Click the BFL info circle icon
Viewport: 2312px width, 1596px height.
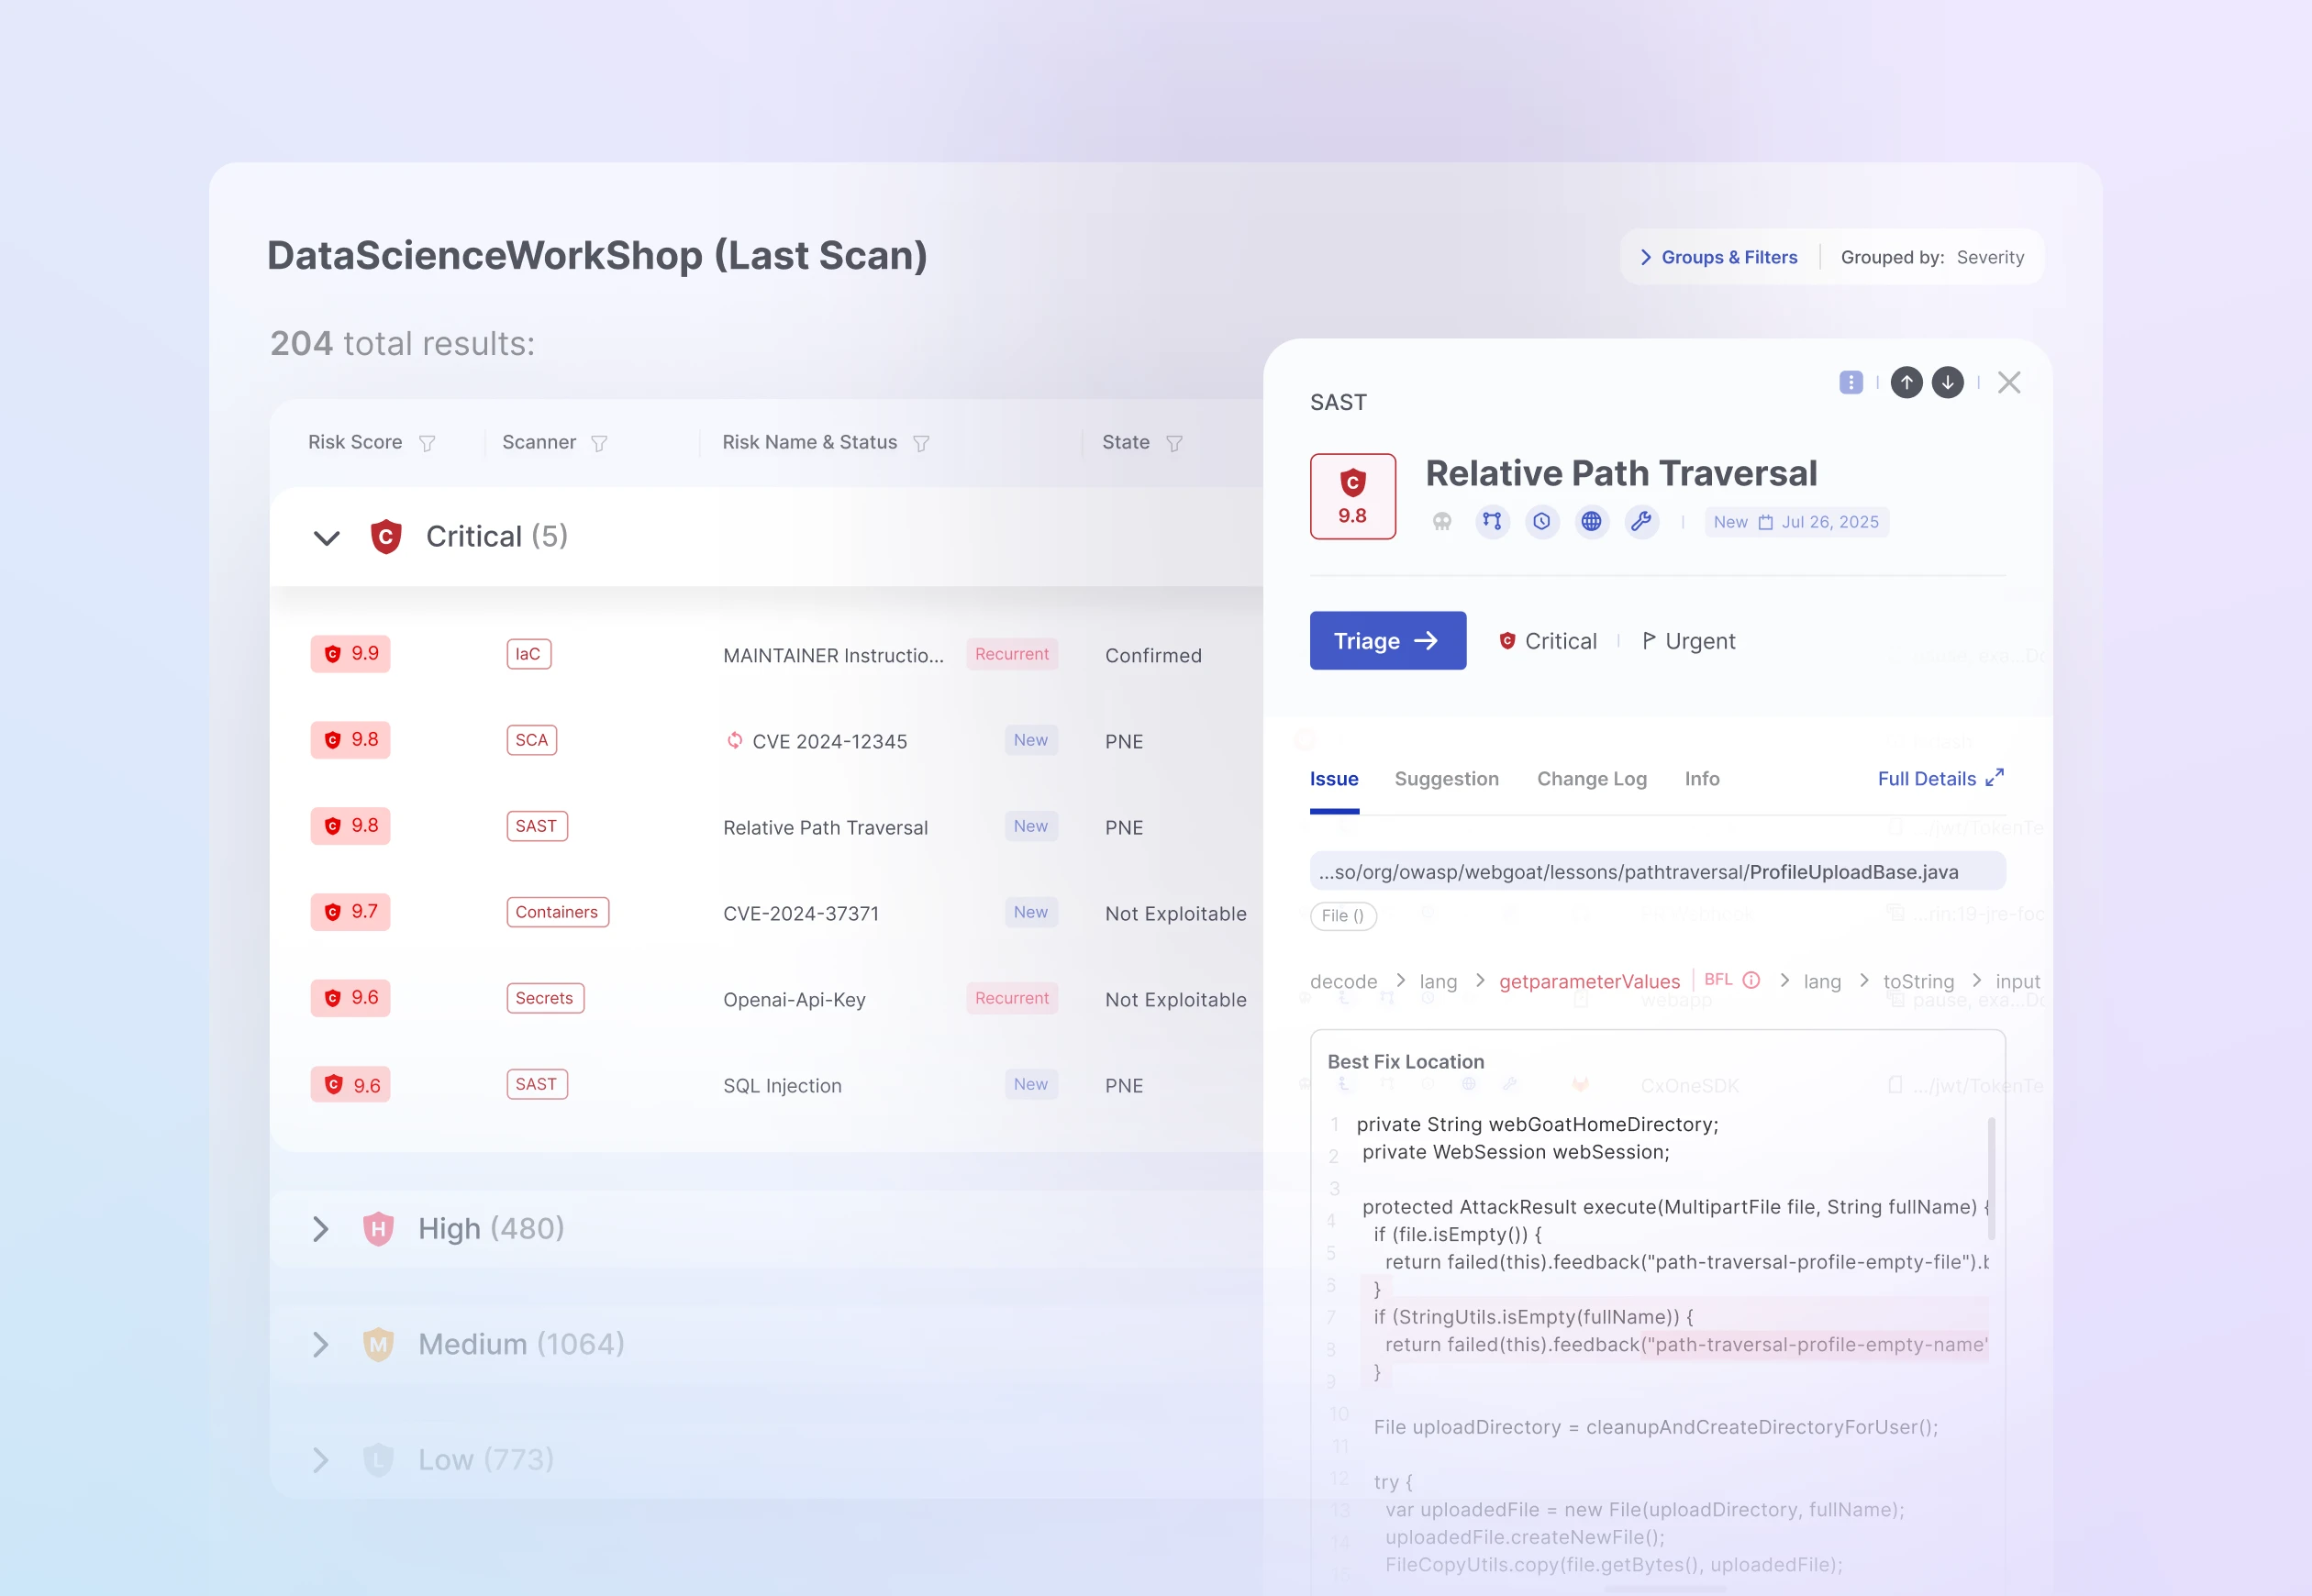click(1751, 980)
